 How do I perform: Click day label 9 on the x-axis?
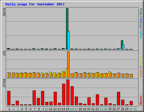click(43, 109)
